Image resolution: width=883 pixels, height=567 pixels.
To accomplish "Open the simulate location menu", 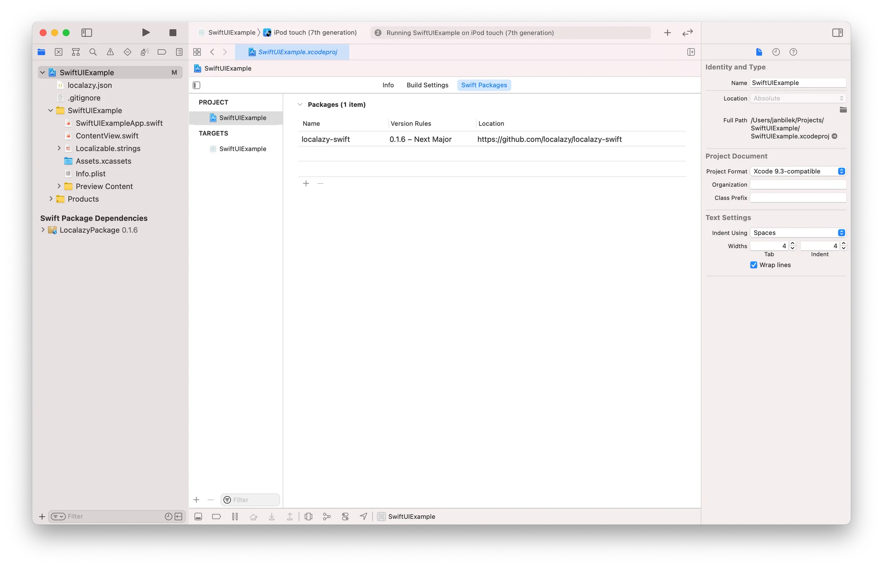I will [x=363, y=516].
